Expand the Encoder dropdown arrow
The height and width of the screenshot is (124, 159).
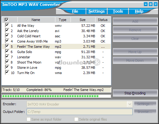tap(130, 104)
